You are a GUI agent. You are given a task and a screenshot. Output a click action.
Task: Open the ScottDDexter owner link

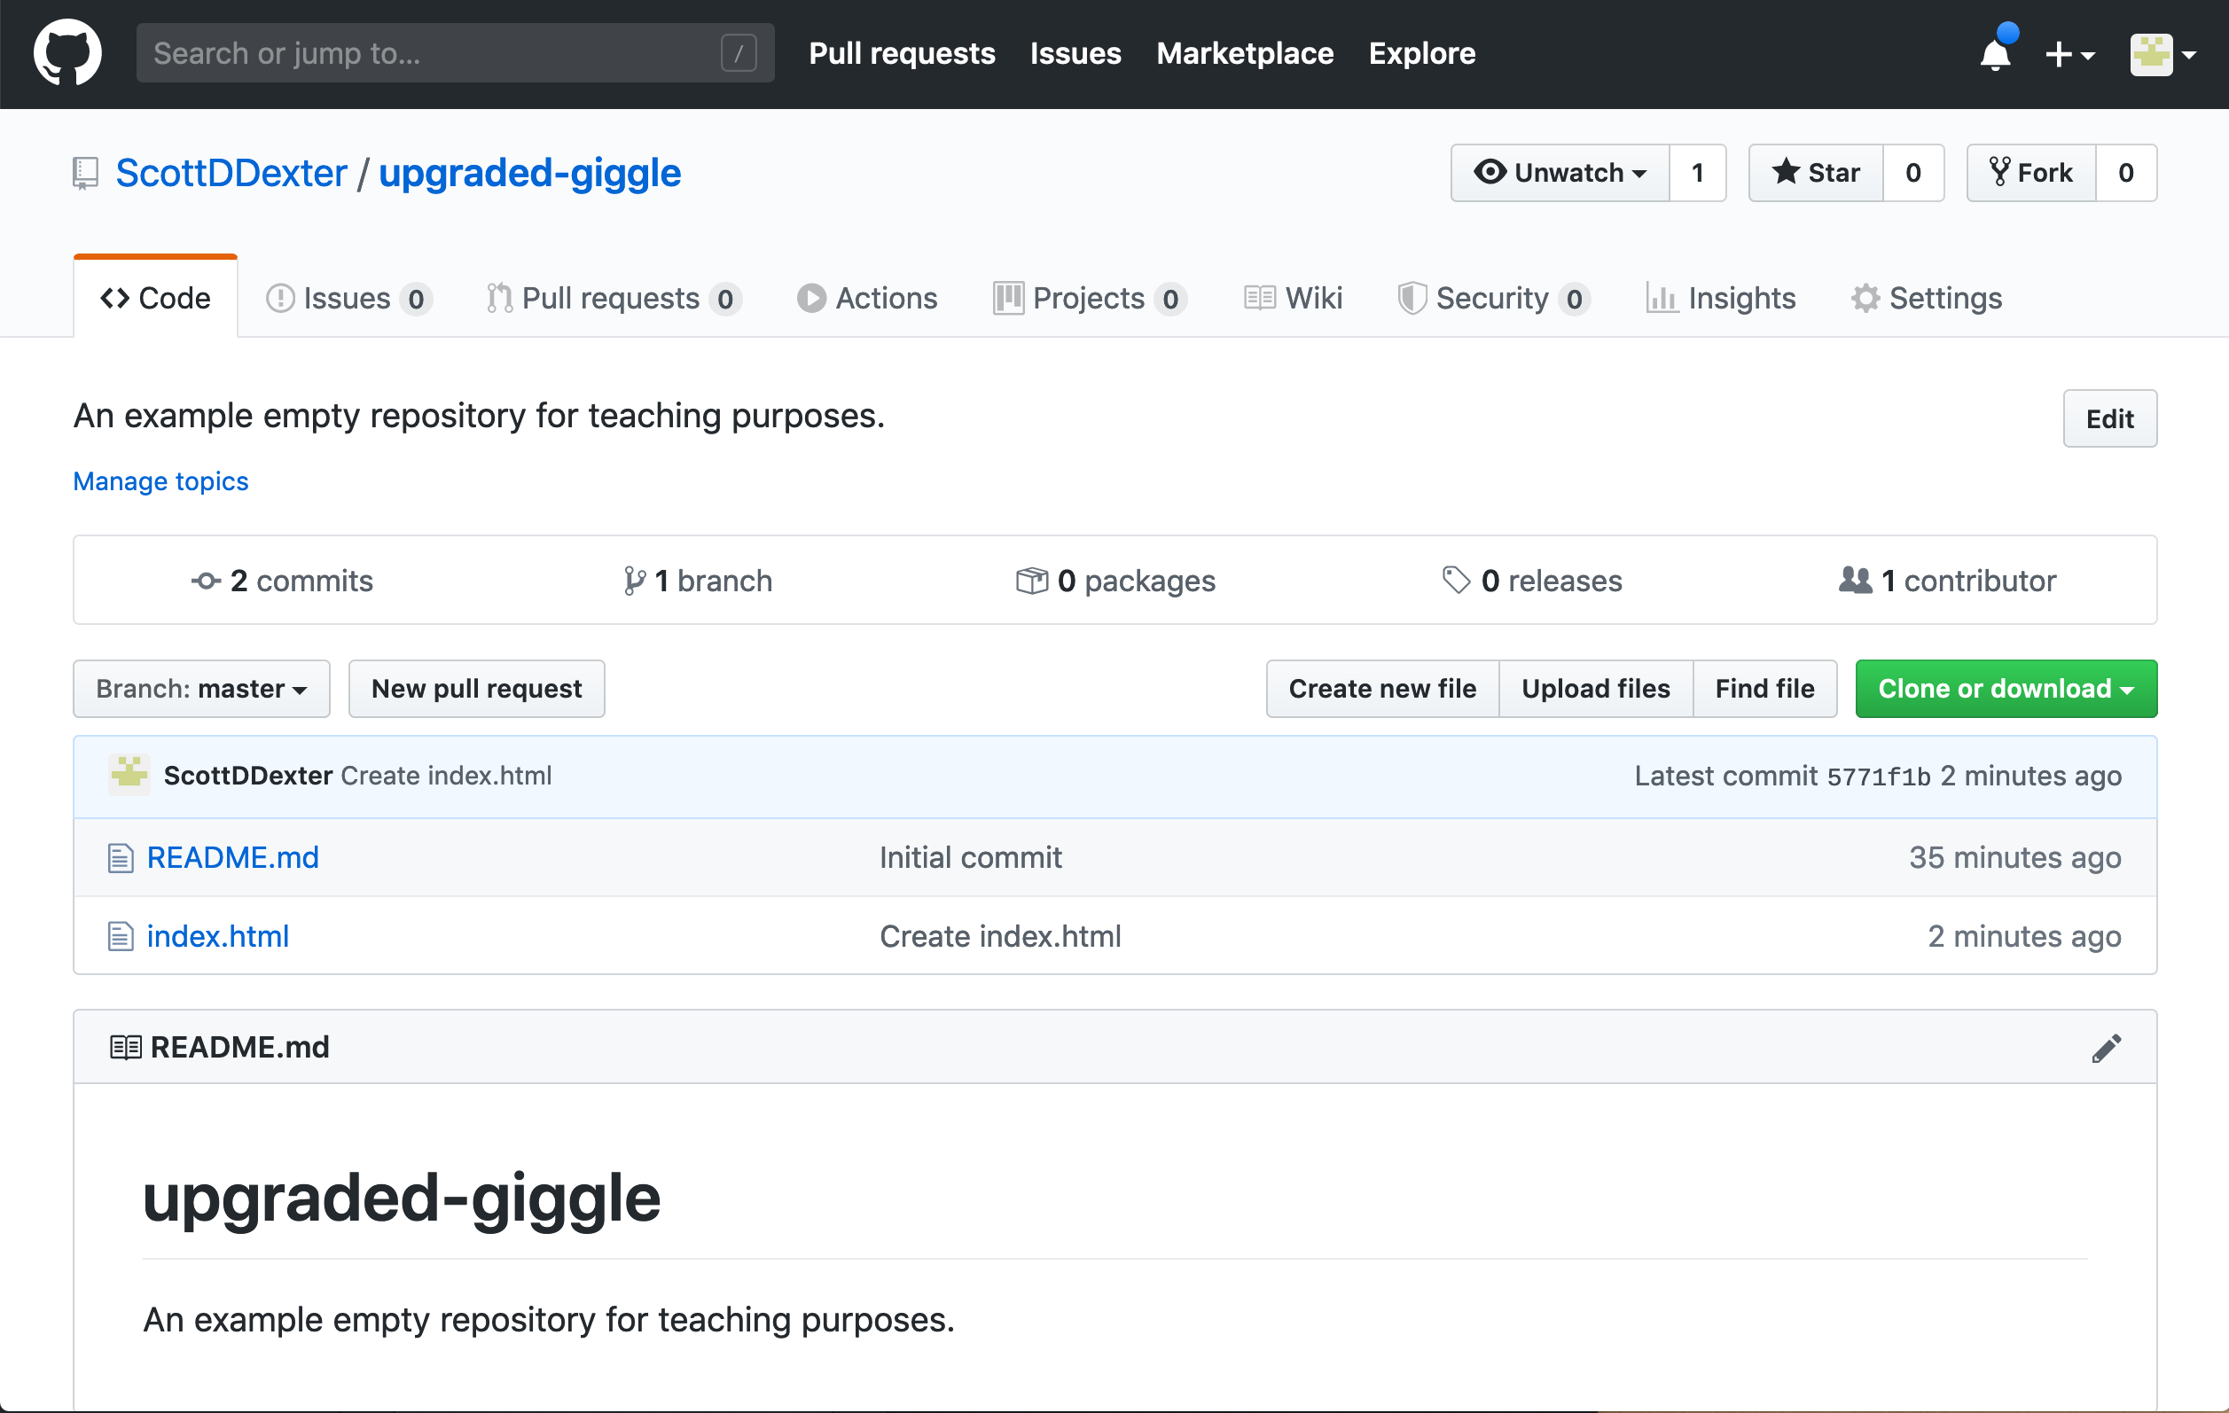[231, 173]
